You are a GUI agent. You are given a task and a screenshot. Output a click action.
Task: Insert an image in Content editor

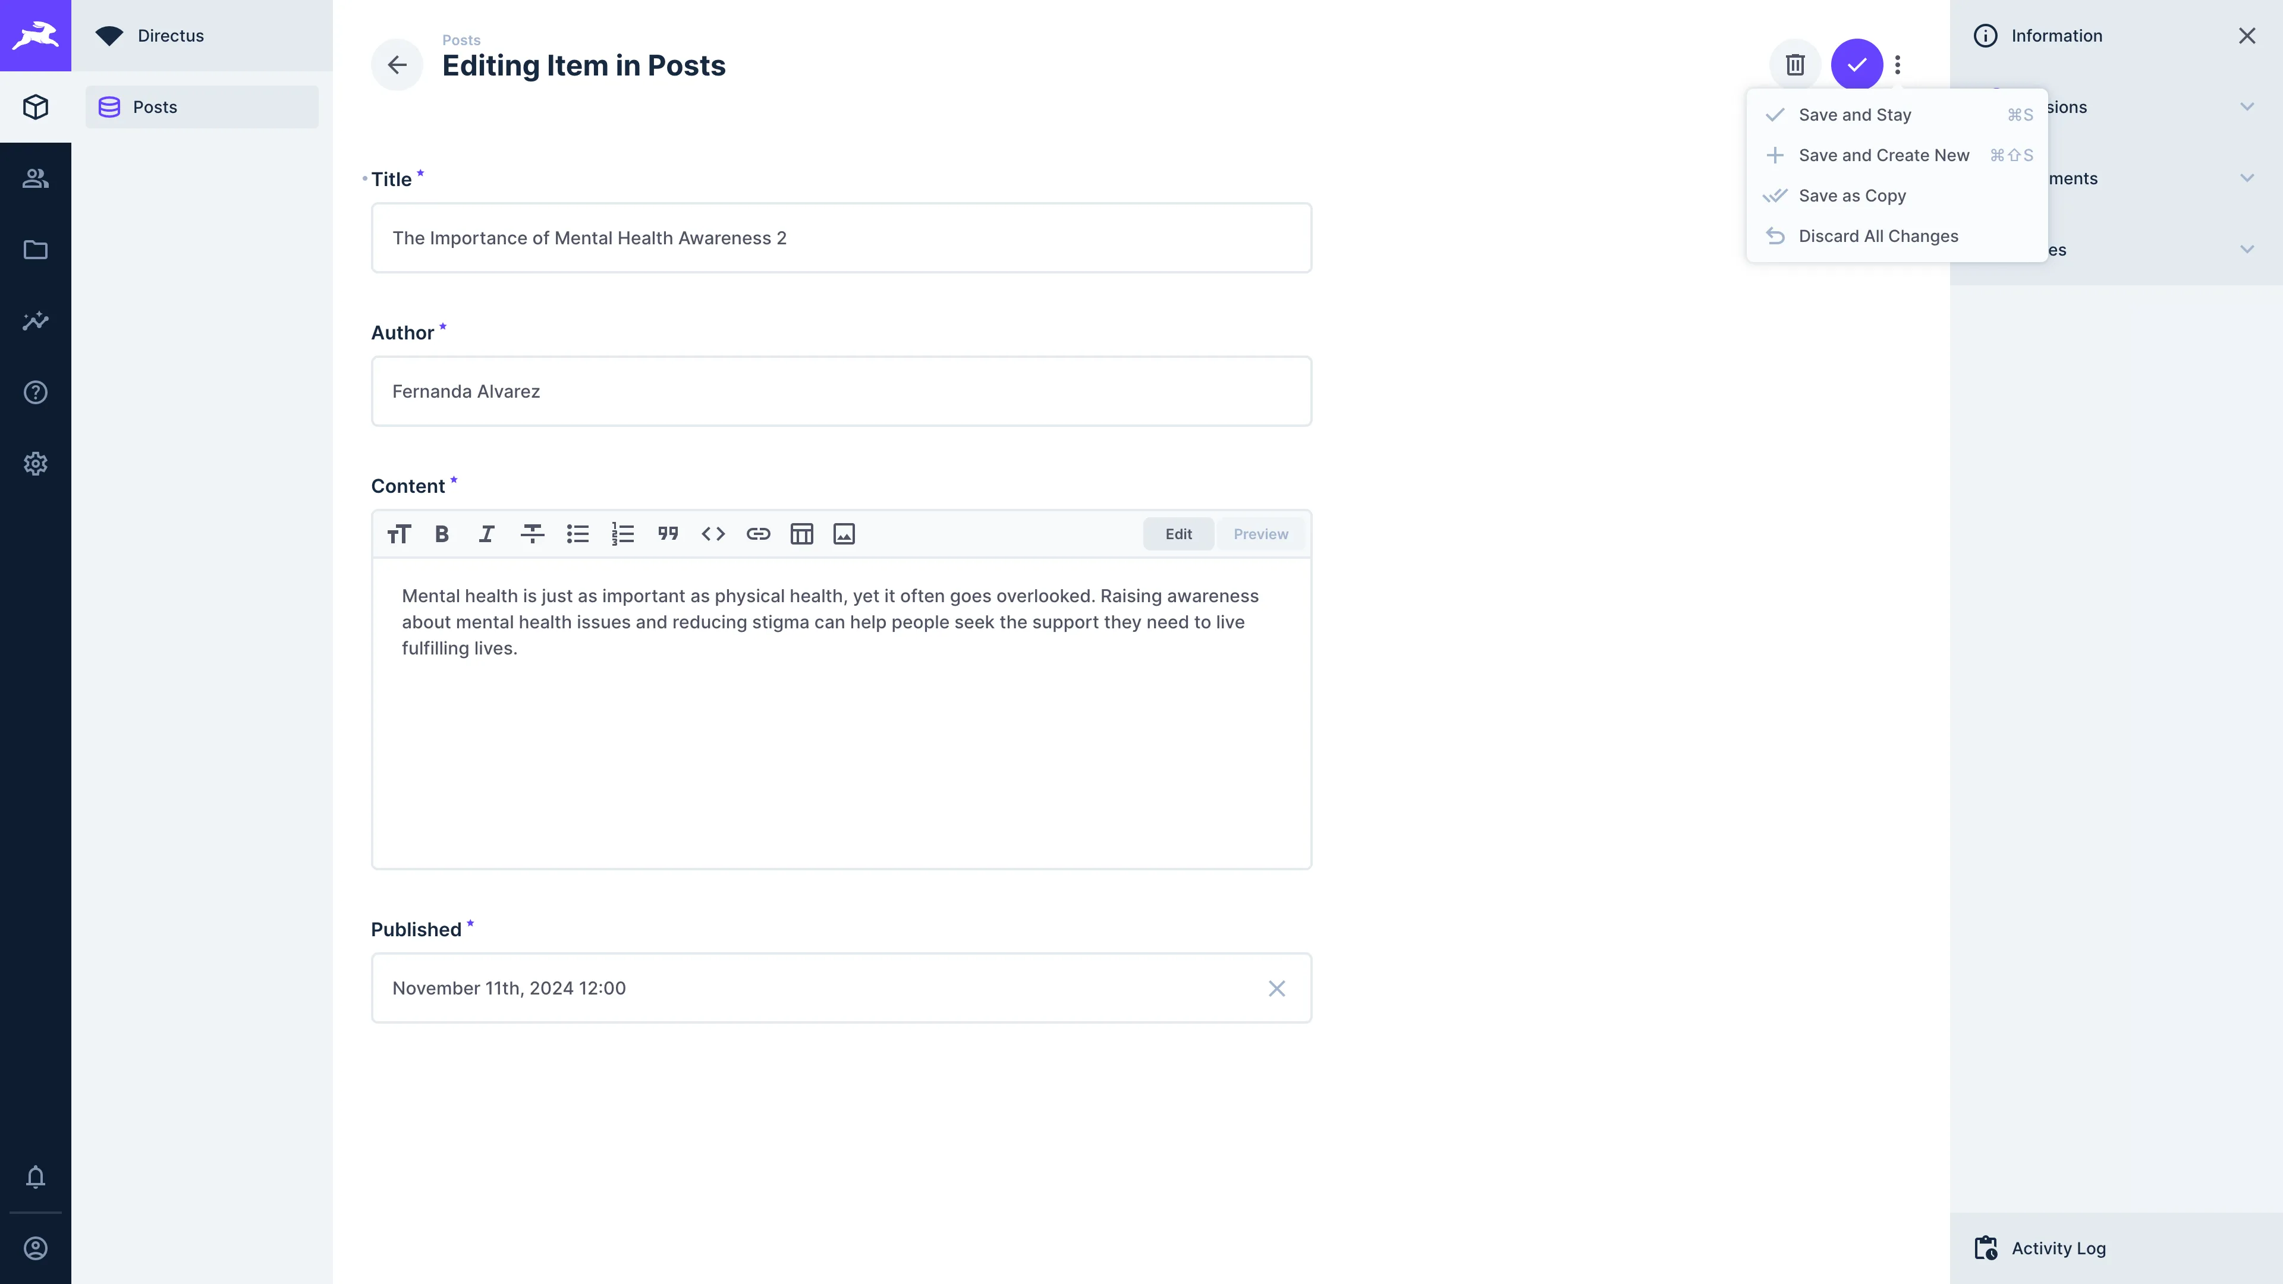pos(844,533)
